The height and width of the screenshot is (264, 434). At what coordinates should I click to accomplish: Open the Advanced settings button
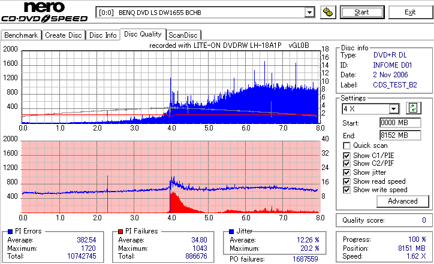pyautogui.click(x=403, y=201)
